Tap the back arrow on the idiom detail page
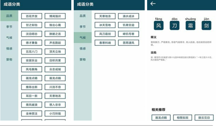Screen dimensions: 216x126 click(153, 4)
